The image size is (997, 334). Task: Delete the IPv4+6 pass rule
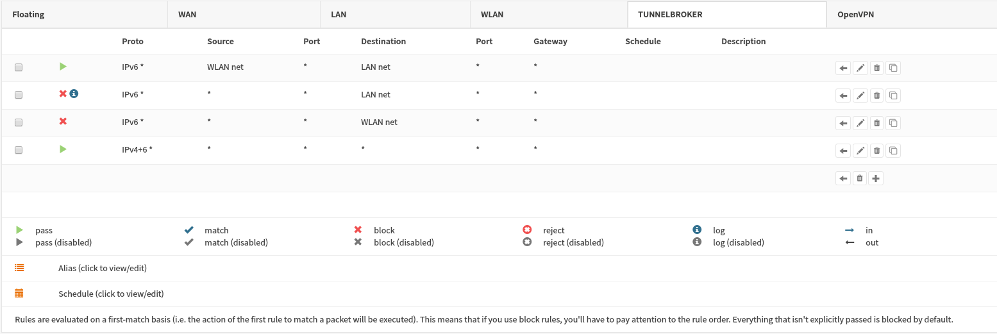[x=876, y=151]
